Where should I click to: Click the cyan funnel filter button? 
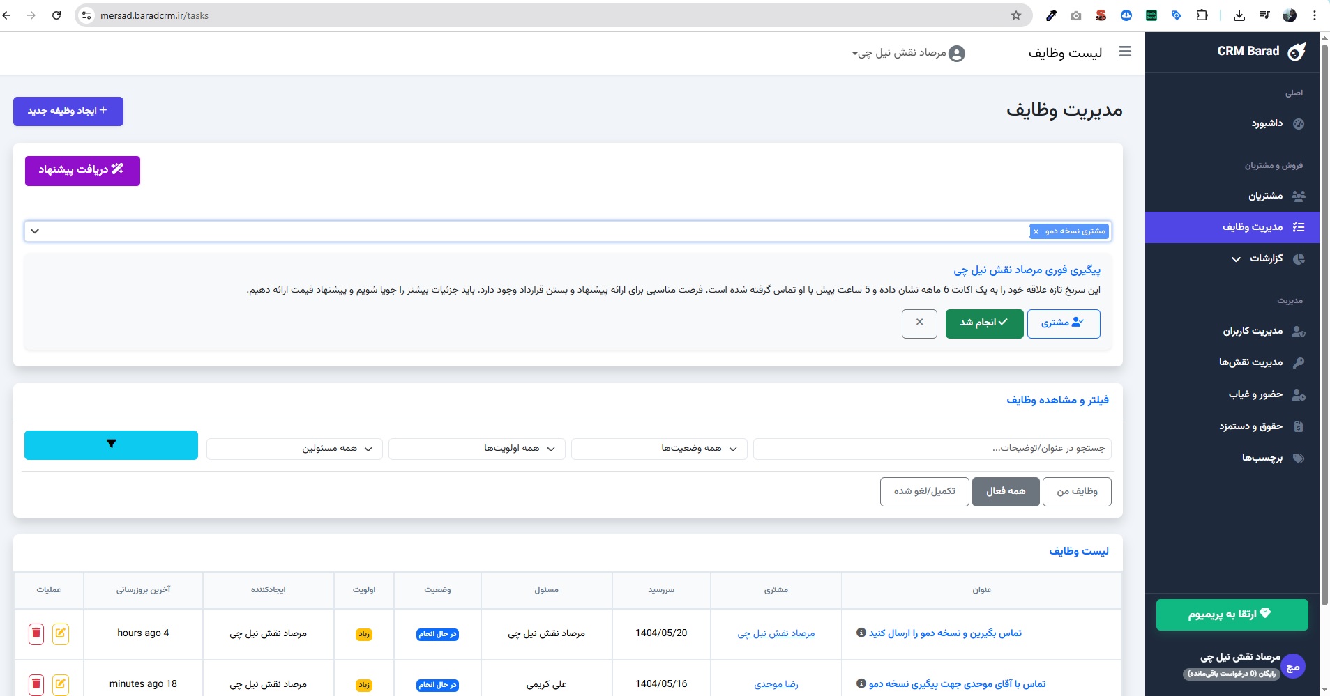[110, 444]
